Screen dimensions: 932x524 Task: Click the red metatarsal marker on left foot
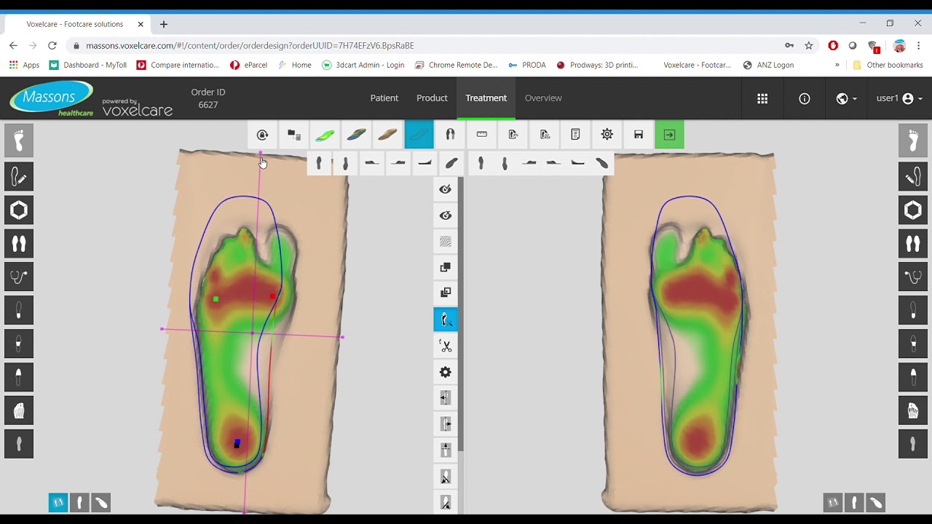click(x=272, y=296)
